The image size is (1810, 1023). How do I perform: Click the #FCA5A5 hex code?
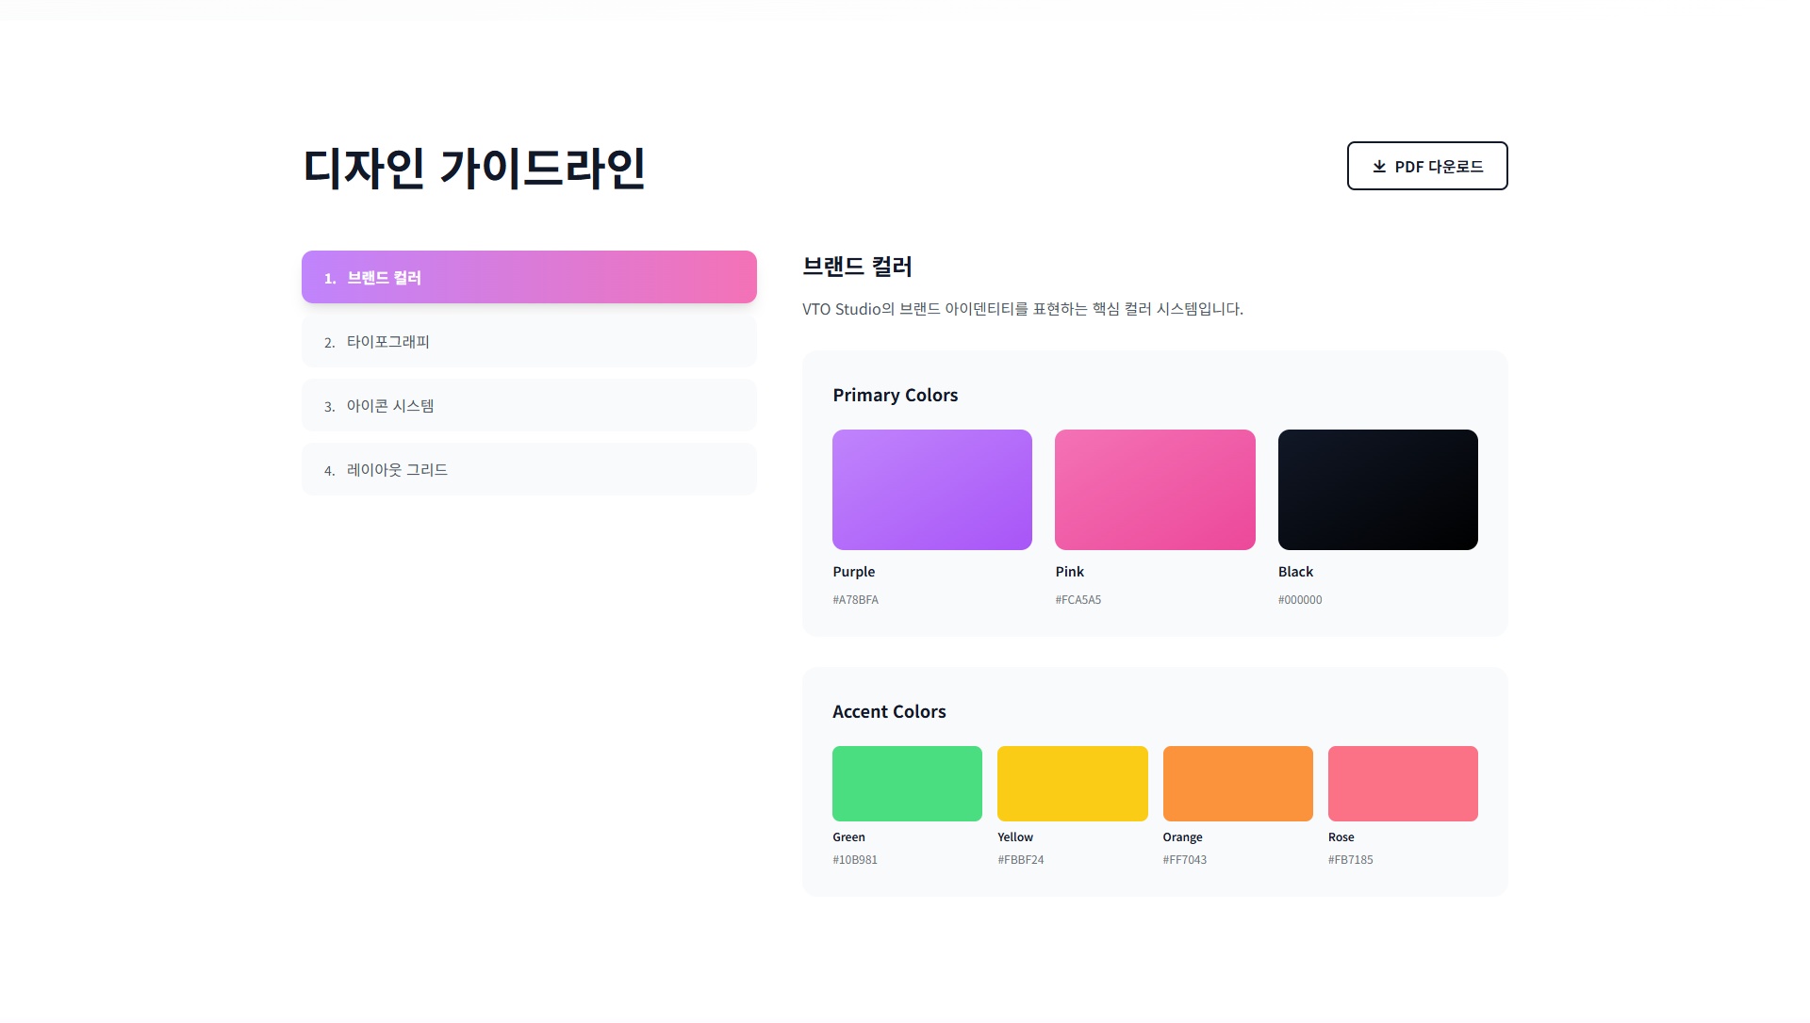(x=1078, y=600)
